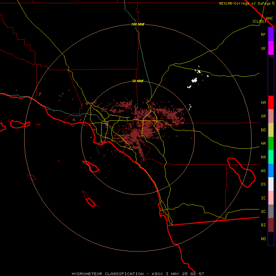Click the [CLAS] units label
276x276 pixels.
pos(259,21)
